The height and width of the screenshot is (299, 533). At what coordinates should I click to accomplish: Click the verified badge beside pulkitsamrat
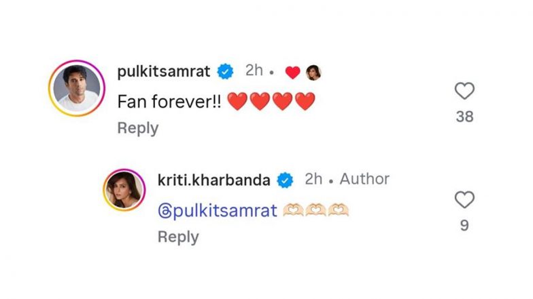pyautogui.click(x=225, y=72)
